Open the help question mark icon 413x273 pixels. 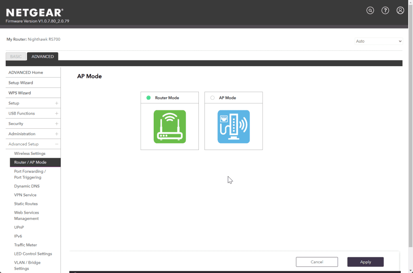coord(385,10)
